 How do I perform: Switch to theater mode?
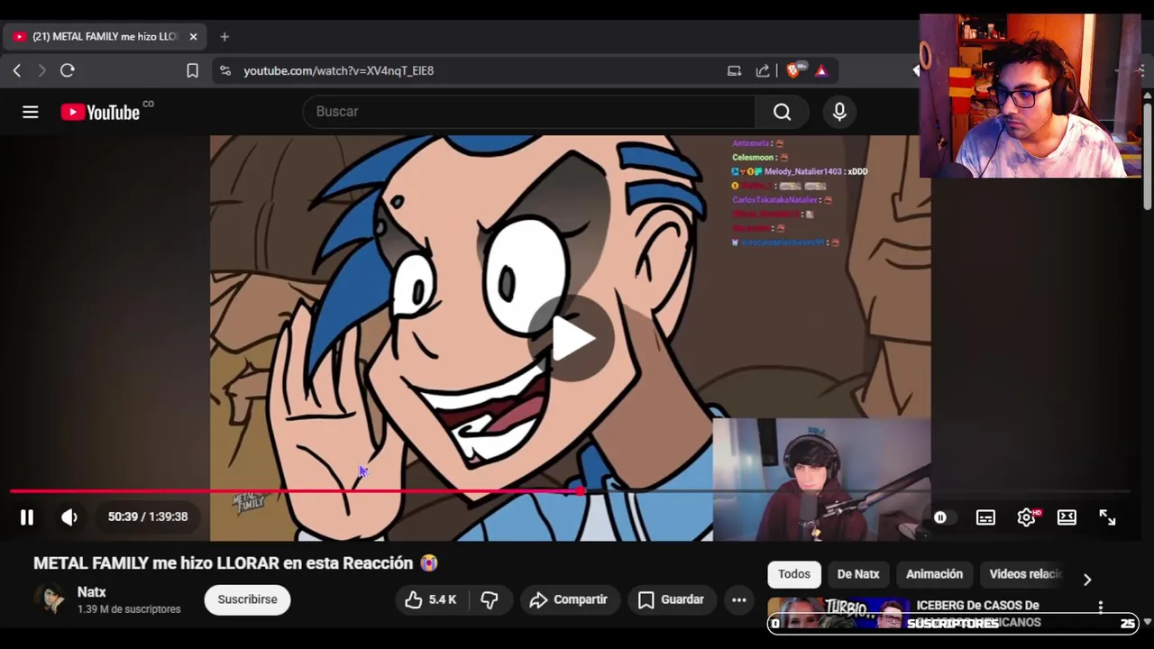[x=1067, y=517]
